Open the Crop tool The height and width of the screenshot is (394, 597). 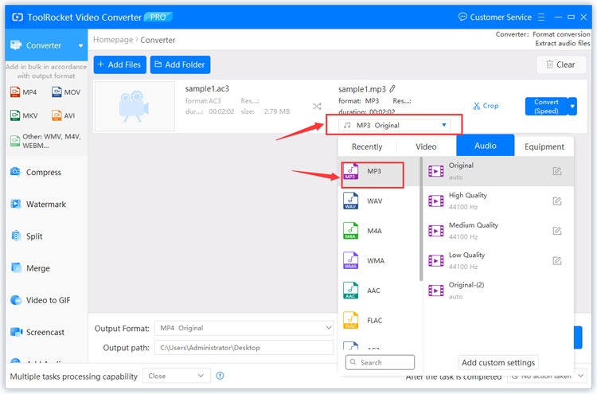tap(486, 106)
